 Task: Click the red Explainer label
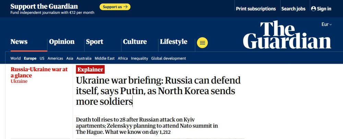pyautogui.click(x=90, y=69)
